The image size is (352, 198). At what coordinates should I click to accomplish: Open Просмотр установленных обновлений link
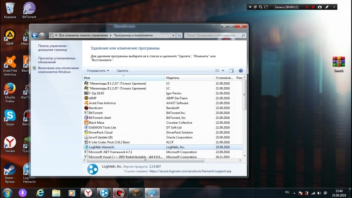tap(57, 60)
